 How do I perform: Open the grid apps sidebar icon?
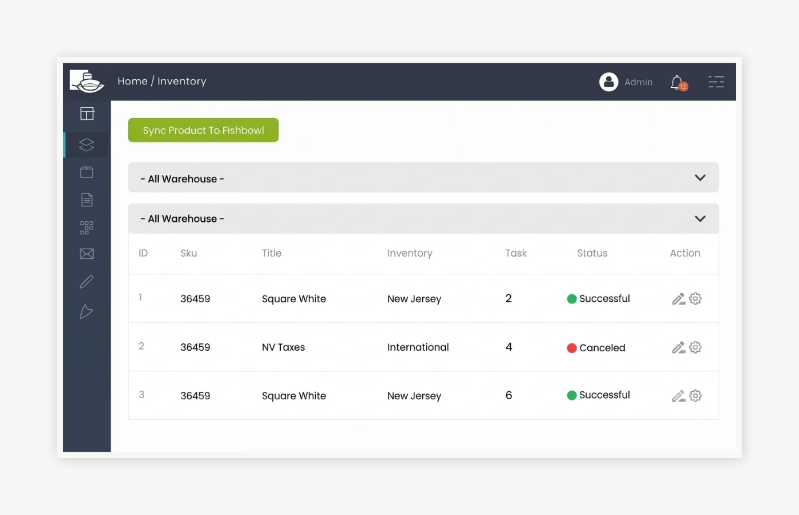pyautogui.click(x=87, y=228)
